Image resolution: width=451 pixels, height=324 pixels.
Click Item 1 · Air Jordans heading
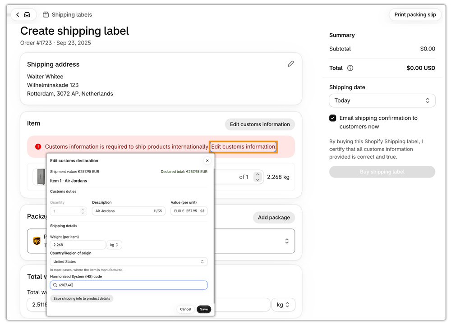(x=69, y=181)
